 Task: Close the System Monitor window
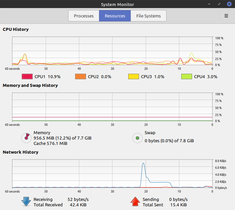coord(229,4)
